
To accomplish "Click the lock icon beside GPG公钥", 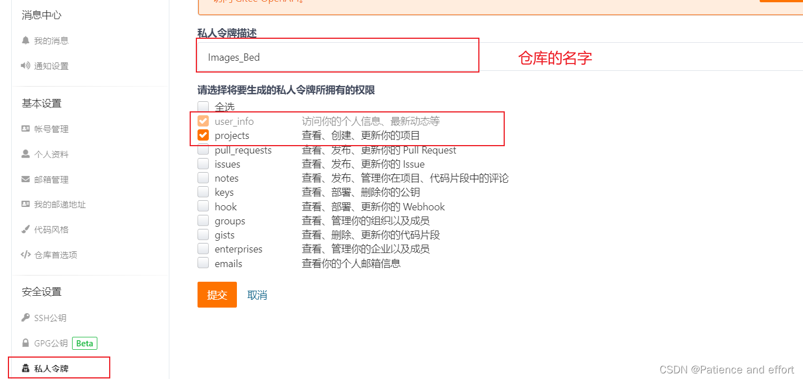I will pyautogui.click(x=25, y=343).
